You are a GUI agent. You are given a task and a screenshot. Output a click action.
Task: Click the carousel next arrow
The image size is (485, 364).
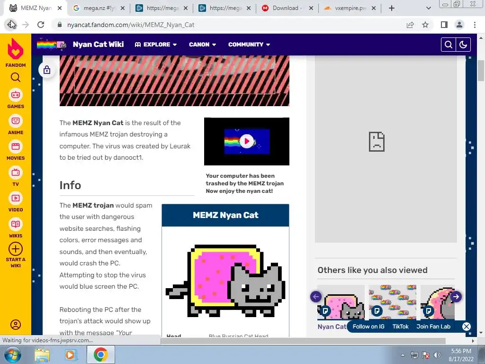[x=456, y=297]
